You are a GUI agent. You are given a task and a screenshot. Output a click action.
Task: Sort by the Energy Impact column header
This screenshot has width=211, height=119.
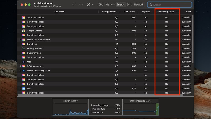click(x=109, y=12)
